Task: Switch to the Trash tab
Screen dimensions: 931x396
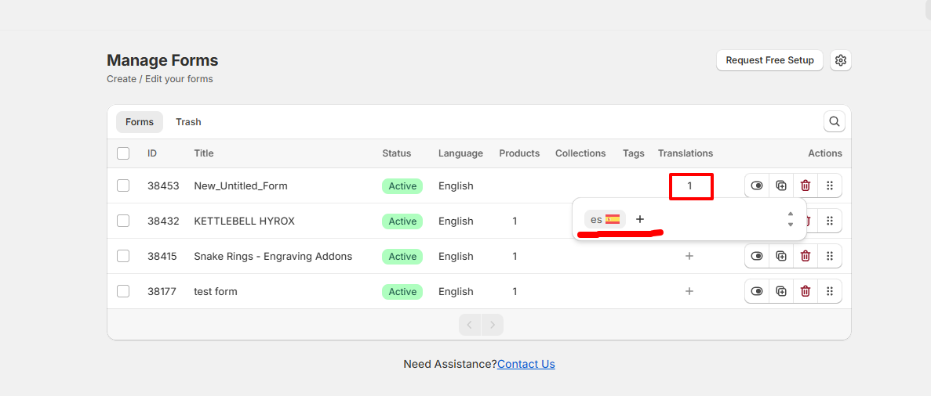Action: tap(188, 122)
